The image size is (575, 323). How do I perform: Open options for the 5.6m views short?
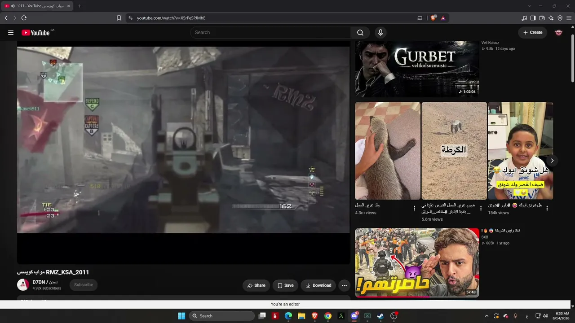coord(481,208)
